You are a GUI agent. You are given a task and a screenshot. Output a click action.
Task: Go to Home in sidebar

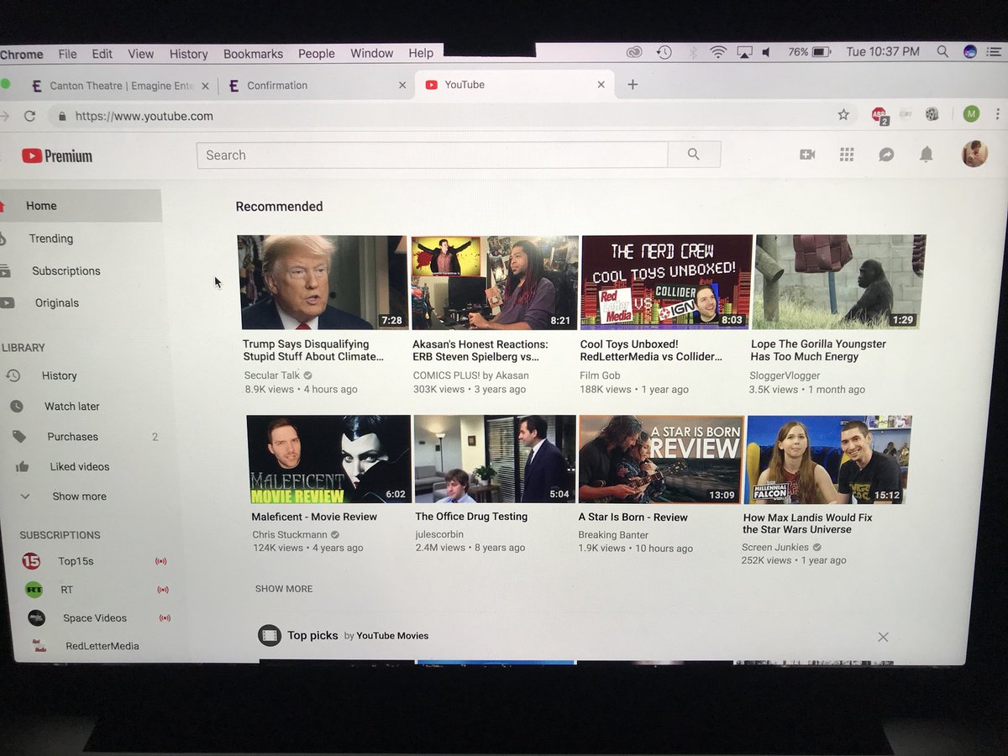[x=81, y=206]
